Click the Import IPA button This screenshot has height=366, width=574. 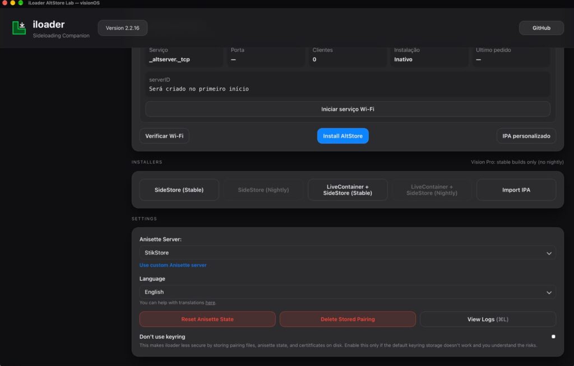tap(516, 190)
